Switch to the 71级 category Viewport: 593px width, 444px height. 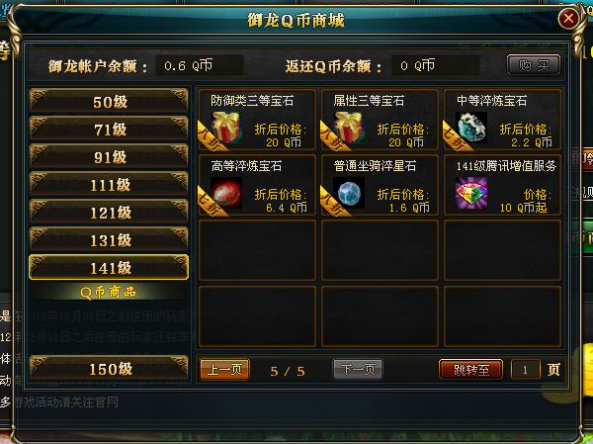[x=109, y=130]
